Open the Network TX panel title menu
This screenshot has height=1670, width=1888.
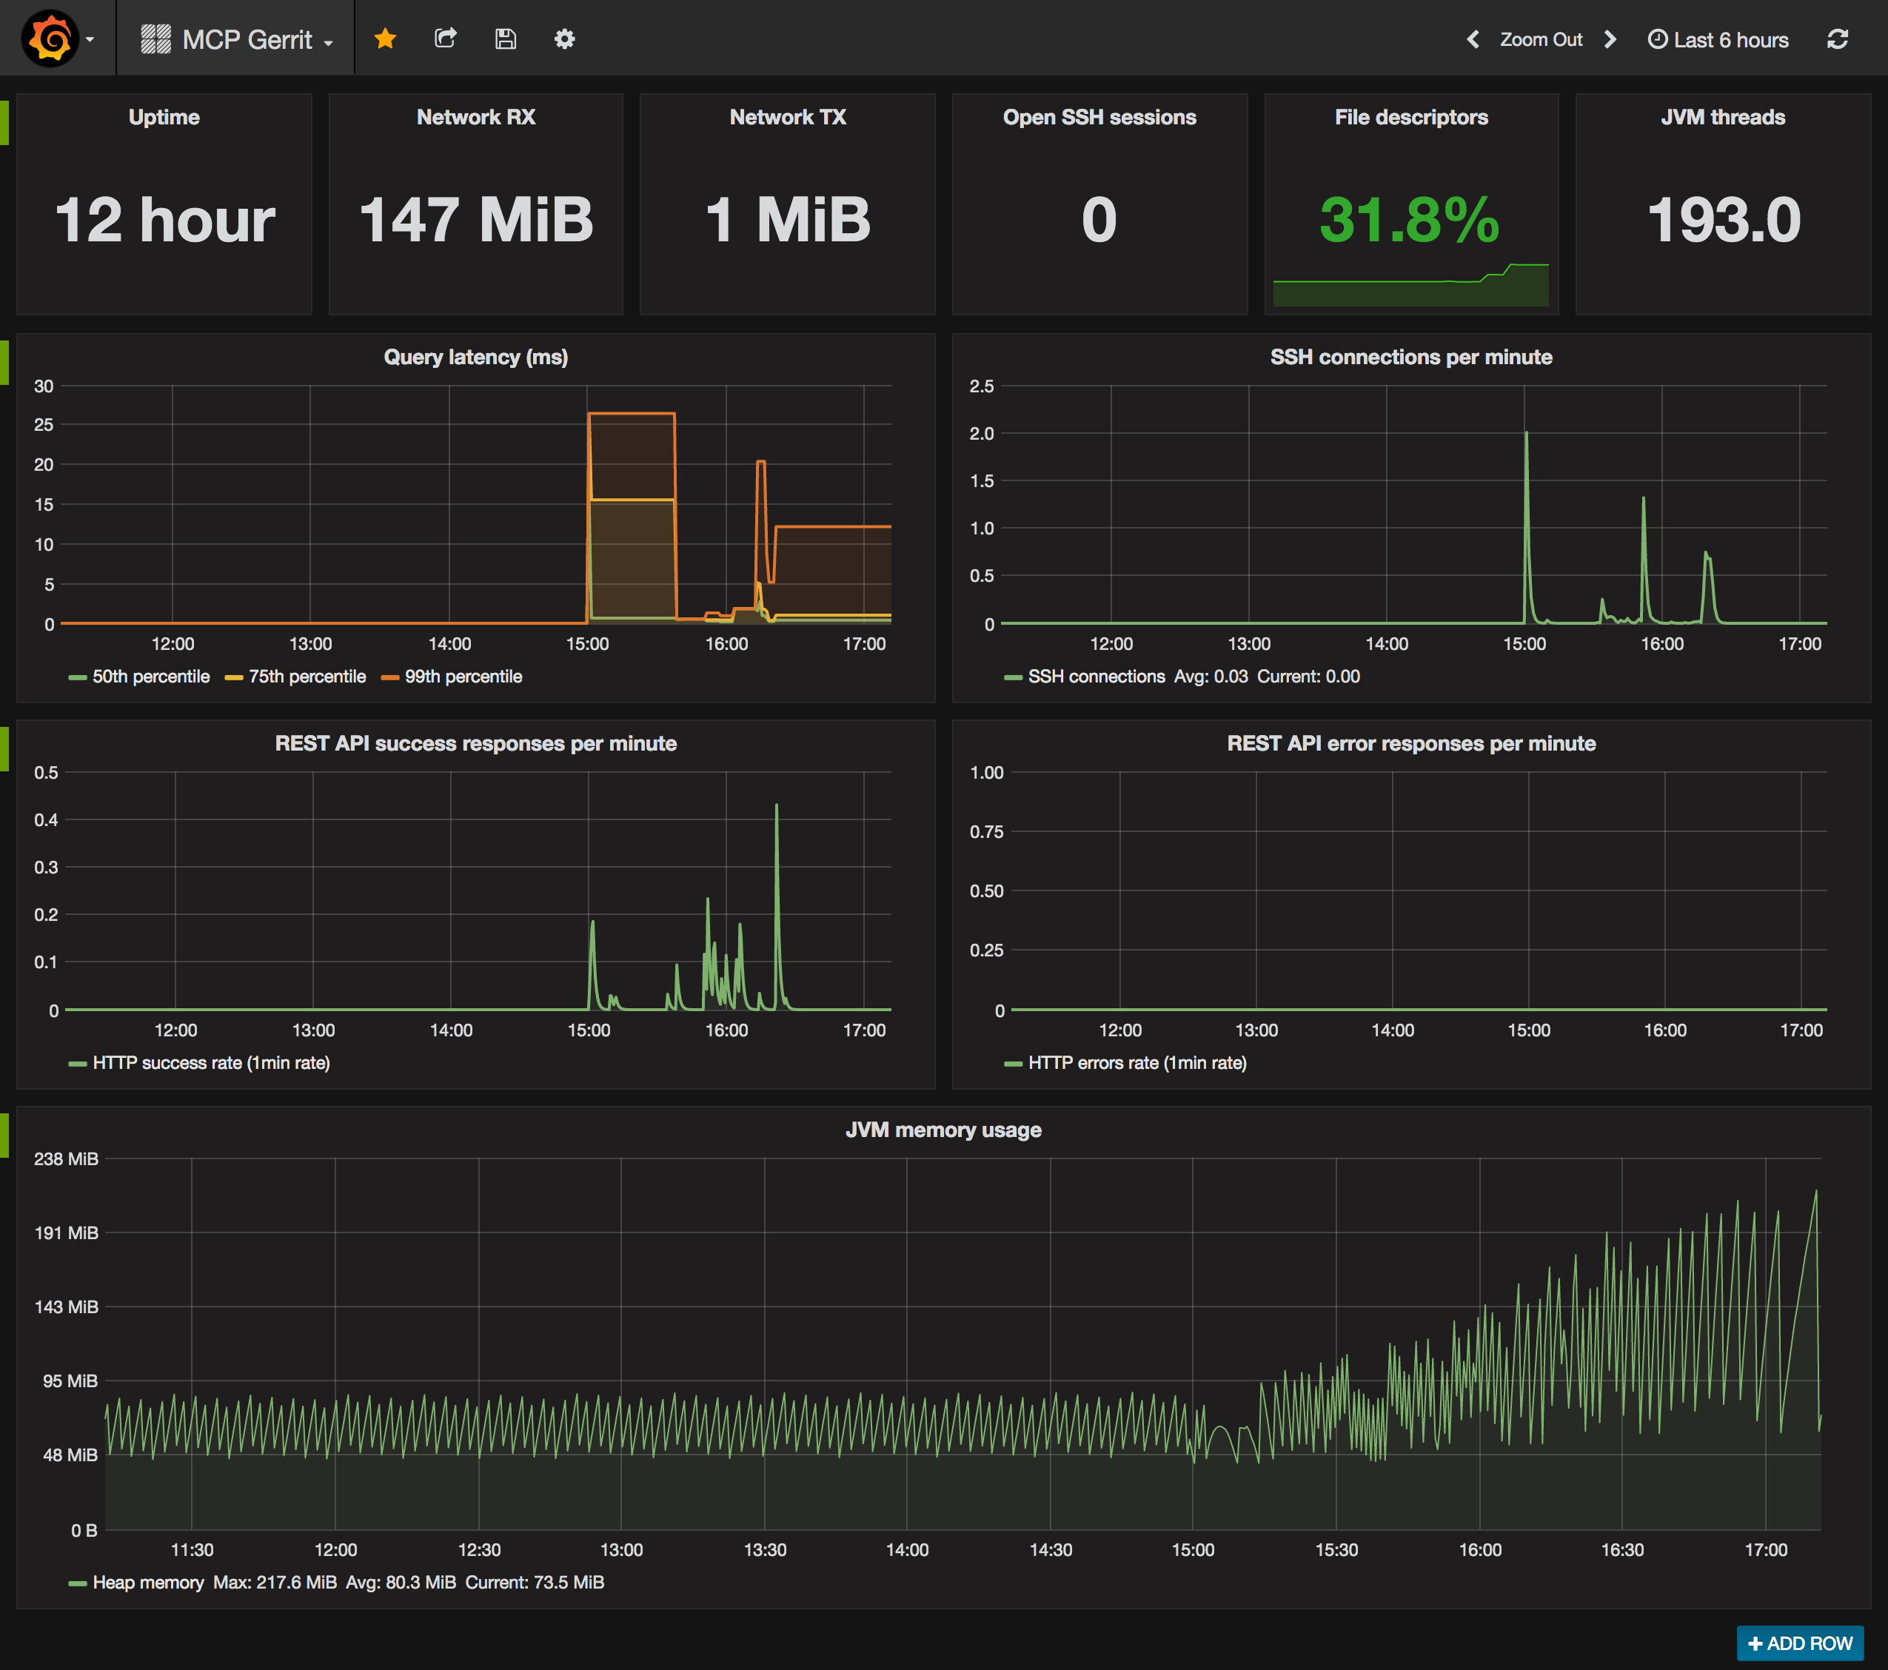point(788,117)
